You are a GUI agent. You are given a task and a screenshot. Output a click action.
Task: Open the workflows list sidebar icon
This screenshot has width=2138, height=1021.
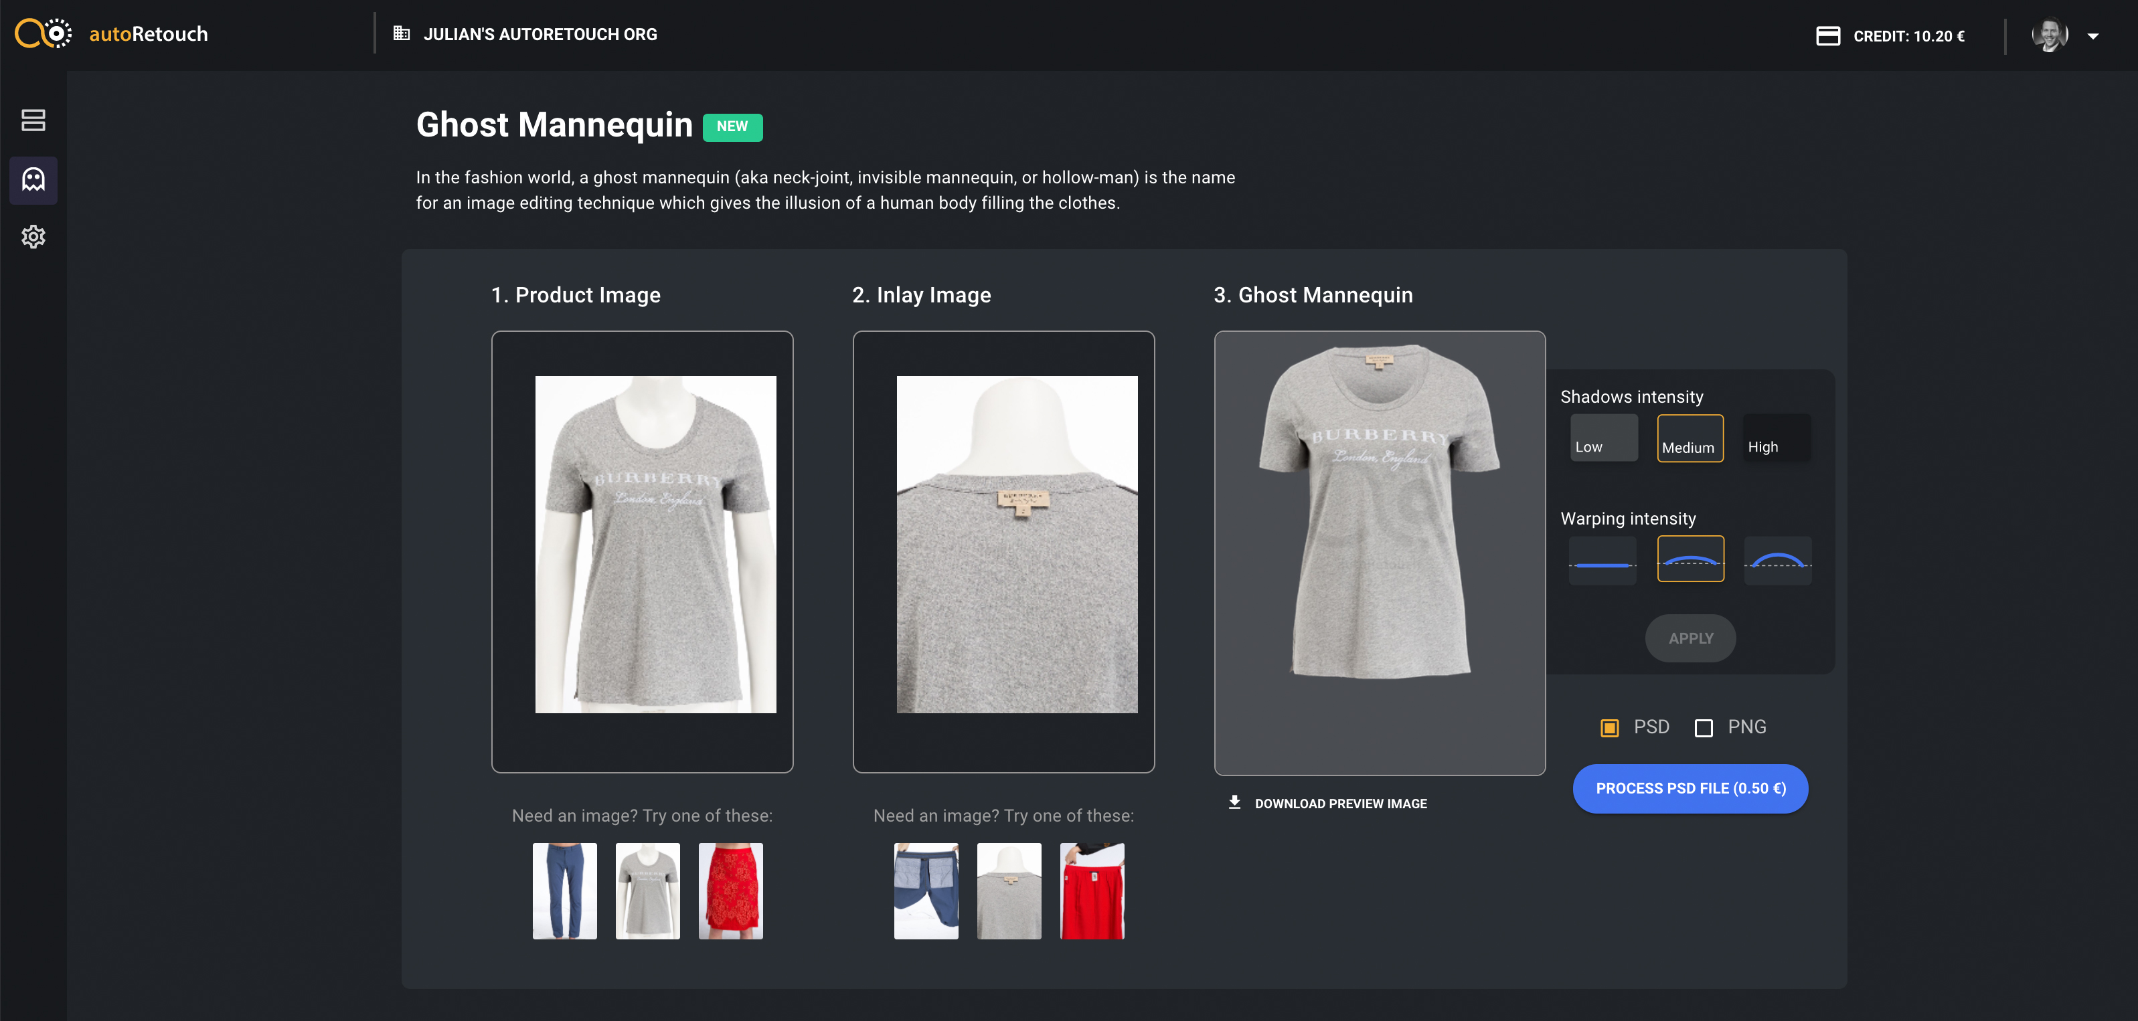[33, 120]
